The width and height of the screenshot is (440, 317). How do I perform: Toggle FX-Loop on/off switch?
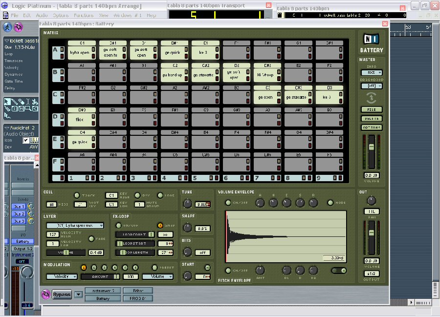click(x=118, y=226)
